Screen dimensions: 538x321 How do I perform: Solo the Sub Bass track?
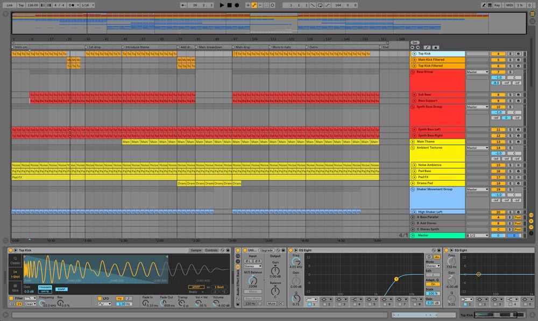(x=510, y=95)
